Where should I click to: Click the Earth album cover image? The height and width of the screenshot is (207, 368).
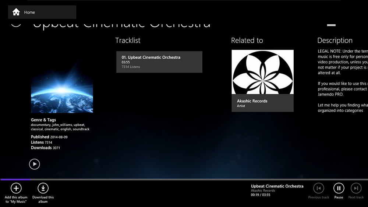(62, 92)
